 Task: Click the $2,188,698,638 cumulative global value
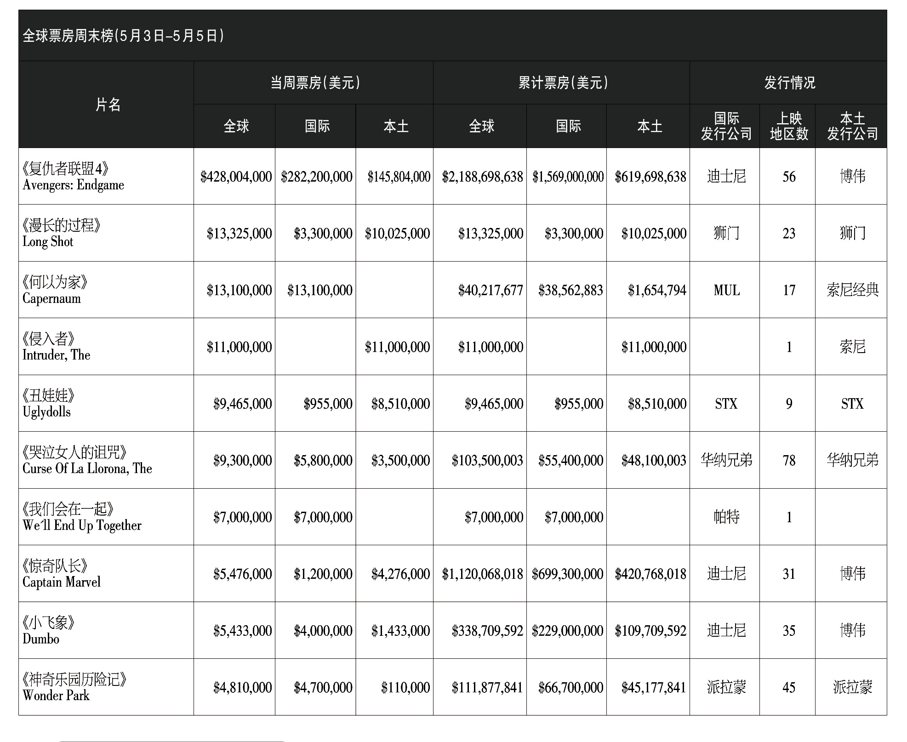(482, 177)
